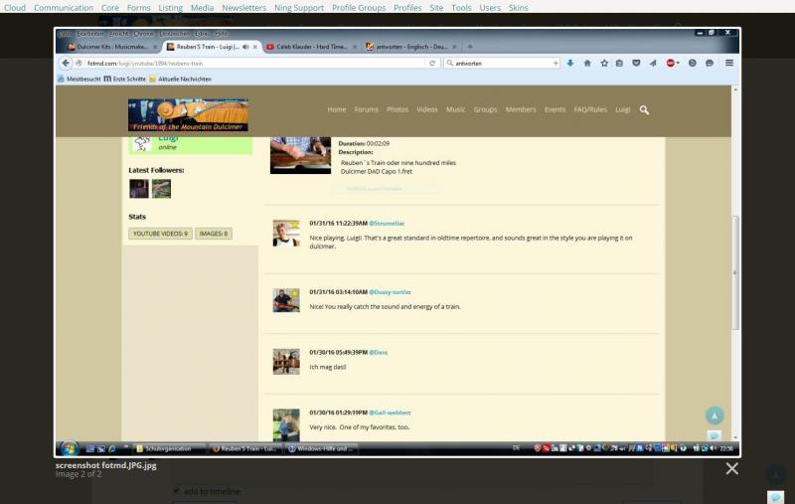Image resolution: width=795 pixels, height=504 pixels.
Task: Reload the page using the refresh icon
Action: pos(431,63)
